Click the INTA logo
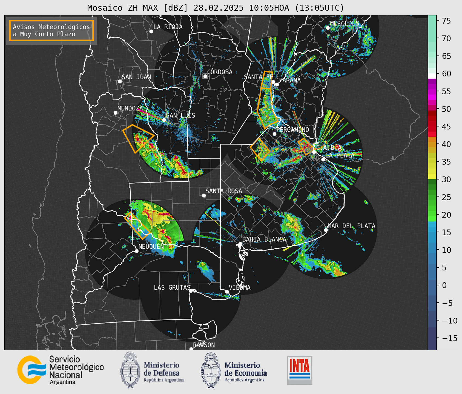This screenshot has width=462, height=394. 300,370
